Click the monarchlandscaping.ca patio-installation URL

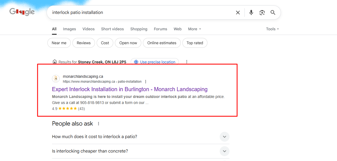point(102,82)
